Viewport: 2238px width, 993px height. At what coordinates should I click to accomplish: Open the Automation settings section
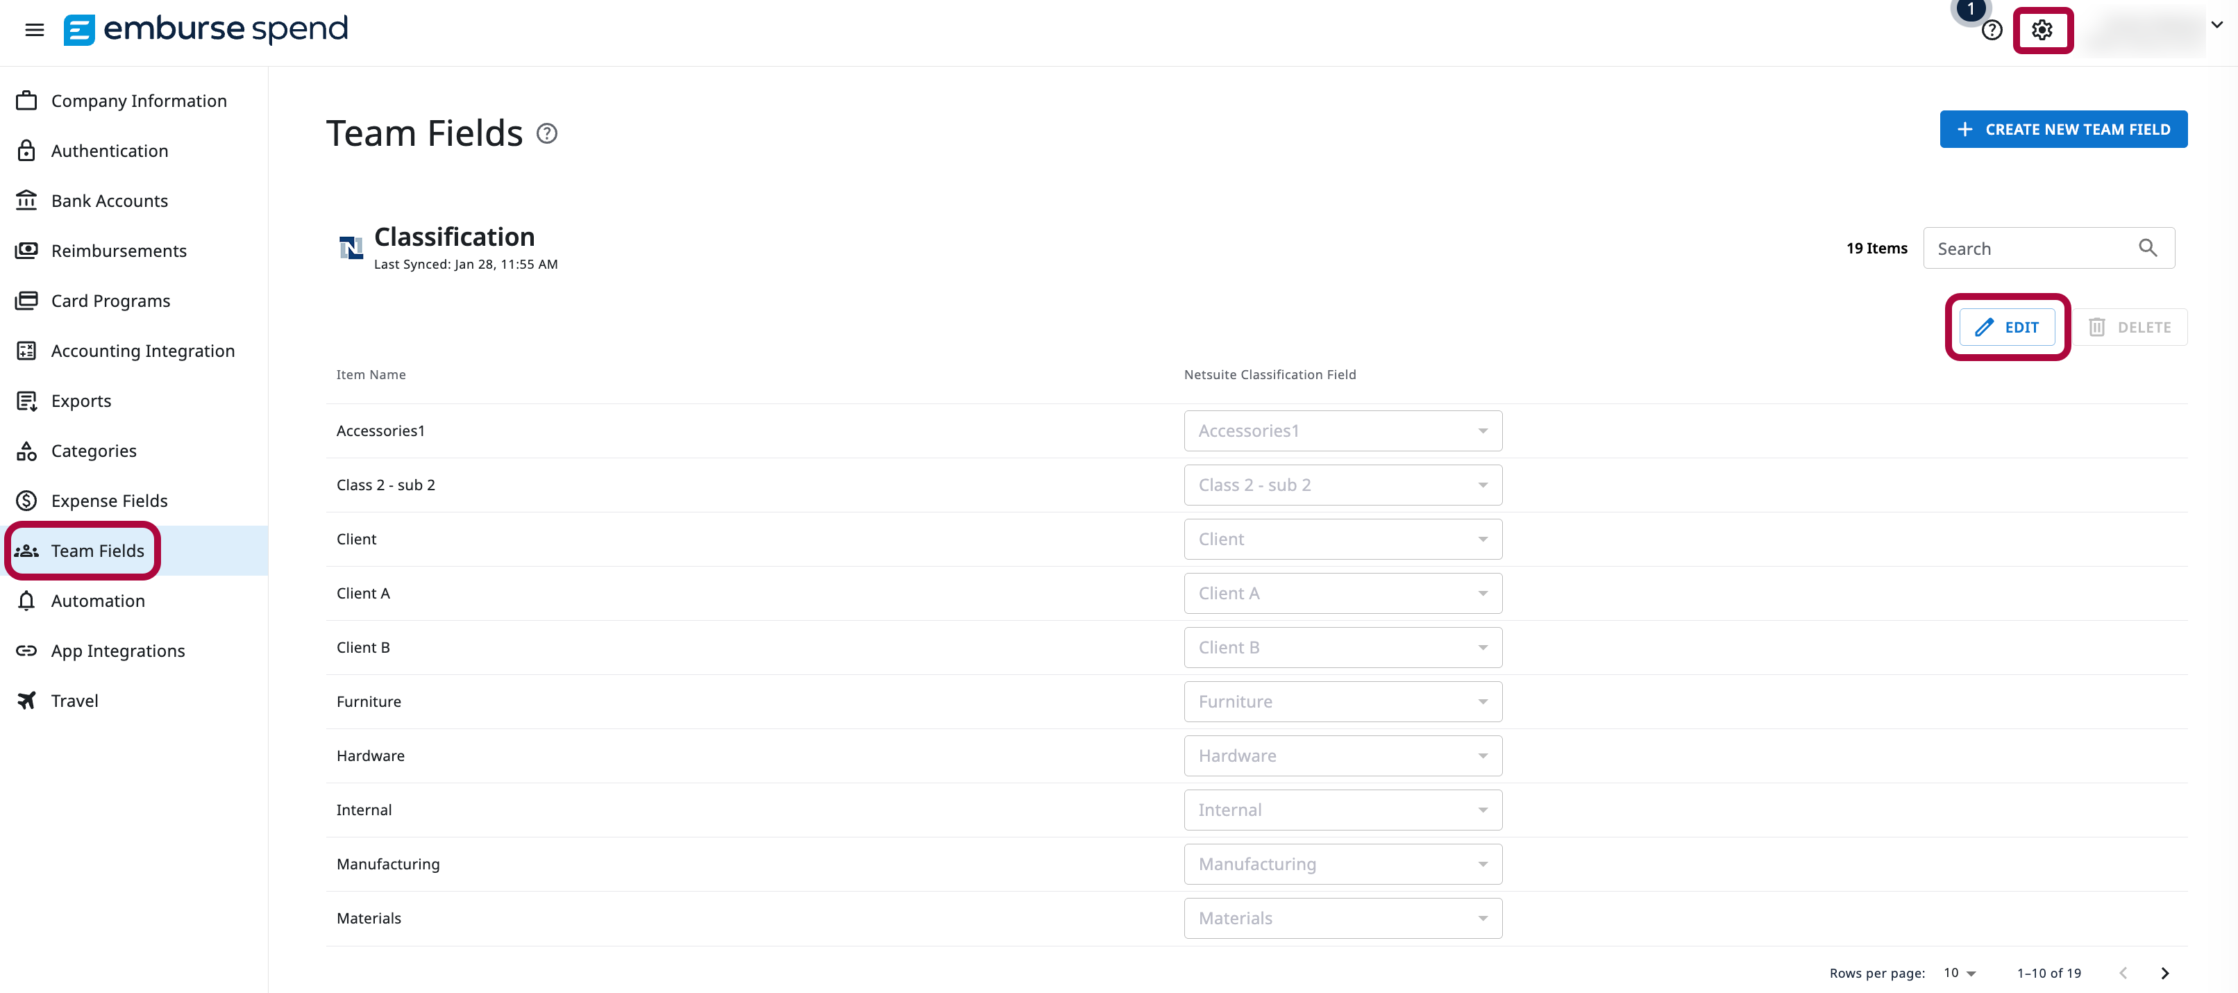tap(97, 601)
